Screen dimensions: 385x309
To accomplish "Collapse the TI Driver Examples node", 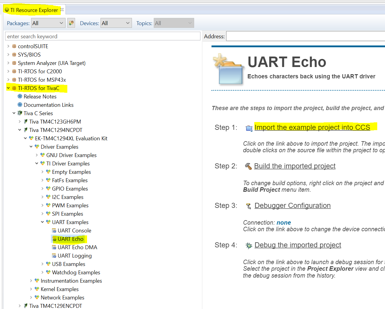I will click(37, 163).
